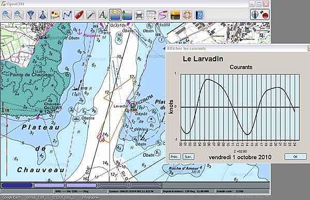Click the printer icon in toolbar

tap(139, 15)
